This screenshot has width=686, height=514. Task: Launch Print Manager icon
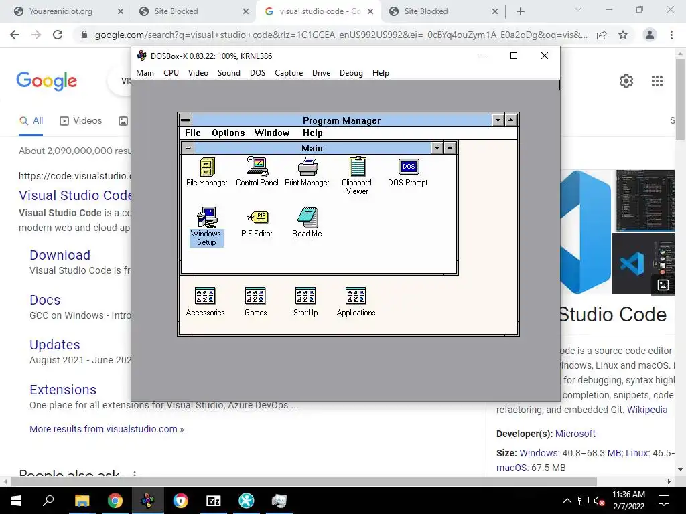[307, 172]
